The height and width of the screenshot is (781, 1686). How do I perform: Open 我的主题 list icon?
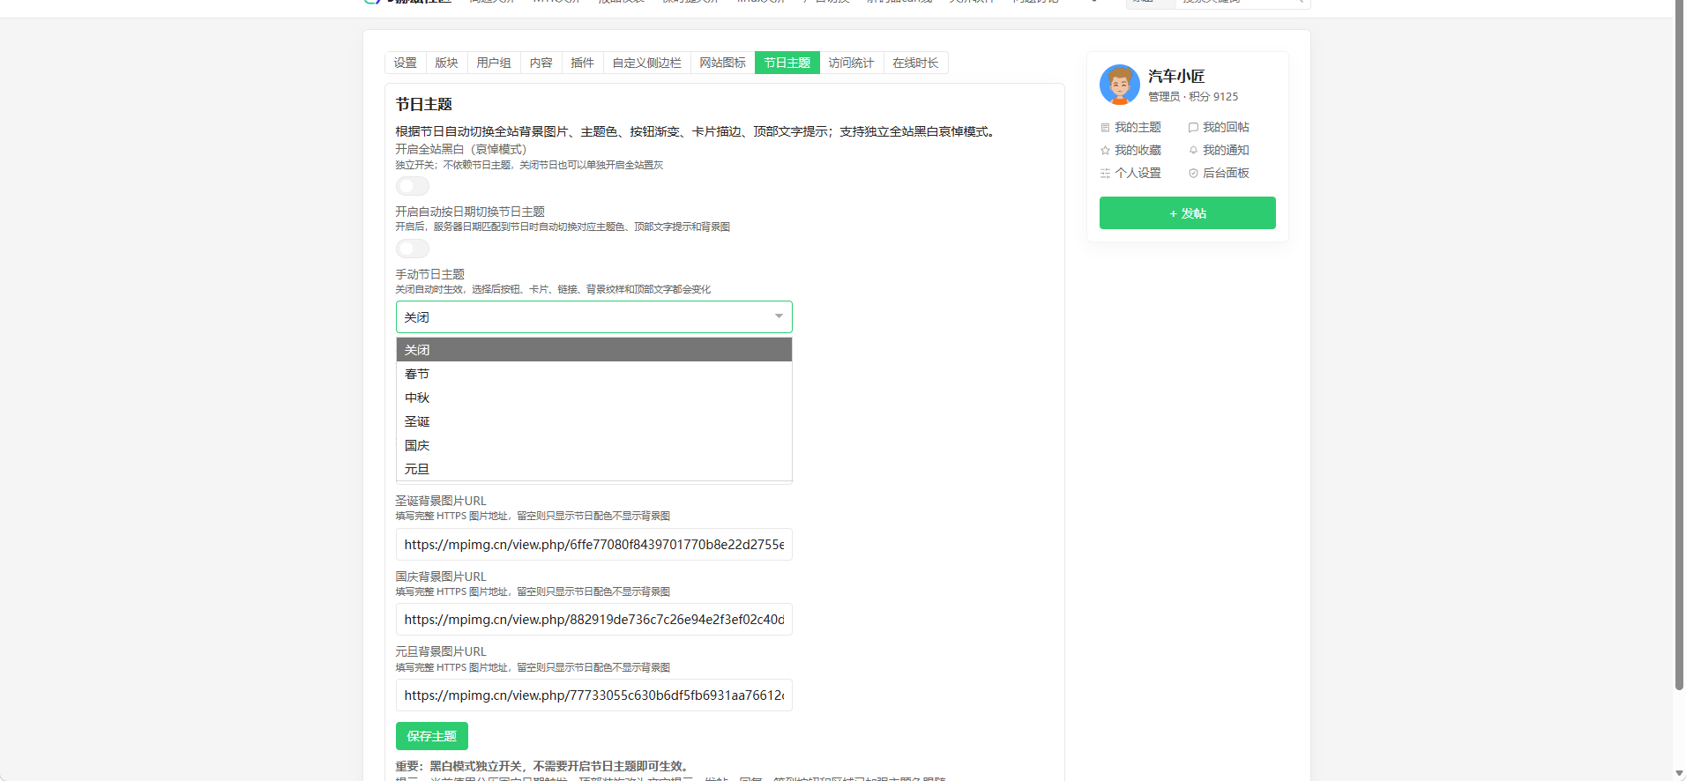point(1105,128)
